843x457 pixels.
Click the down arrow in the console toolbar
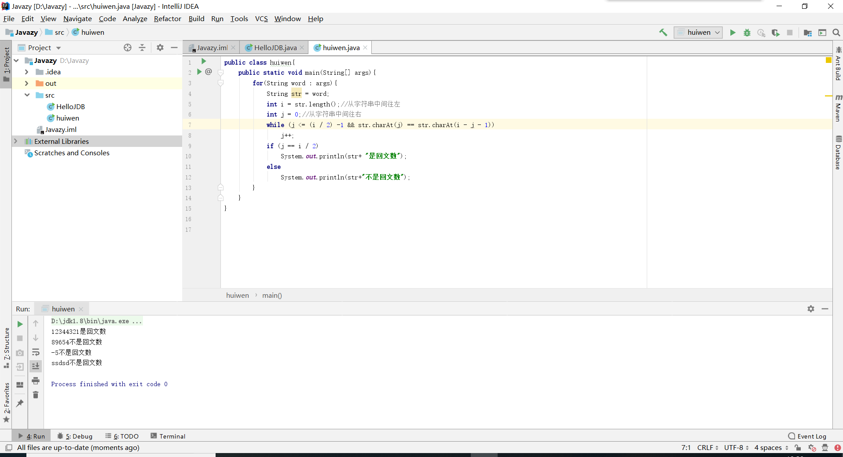coord(36,338)
